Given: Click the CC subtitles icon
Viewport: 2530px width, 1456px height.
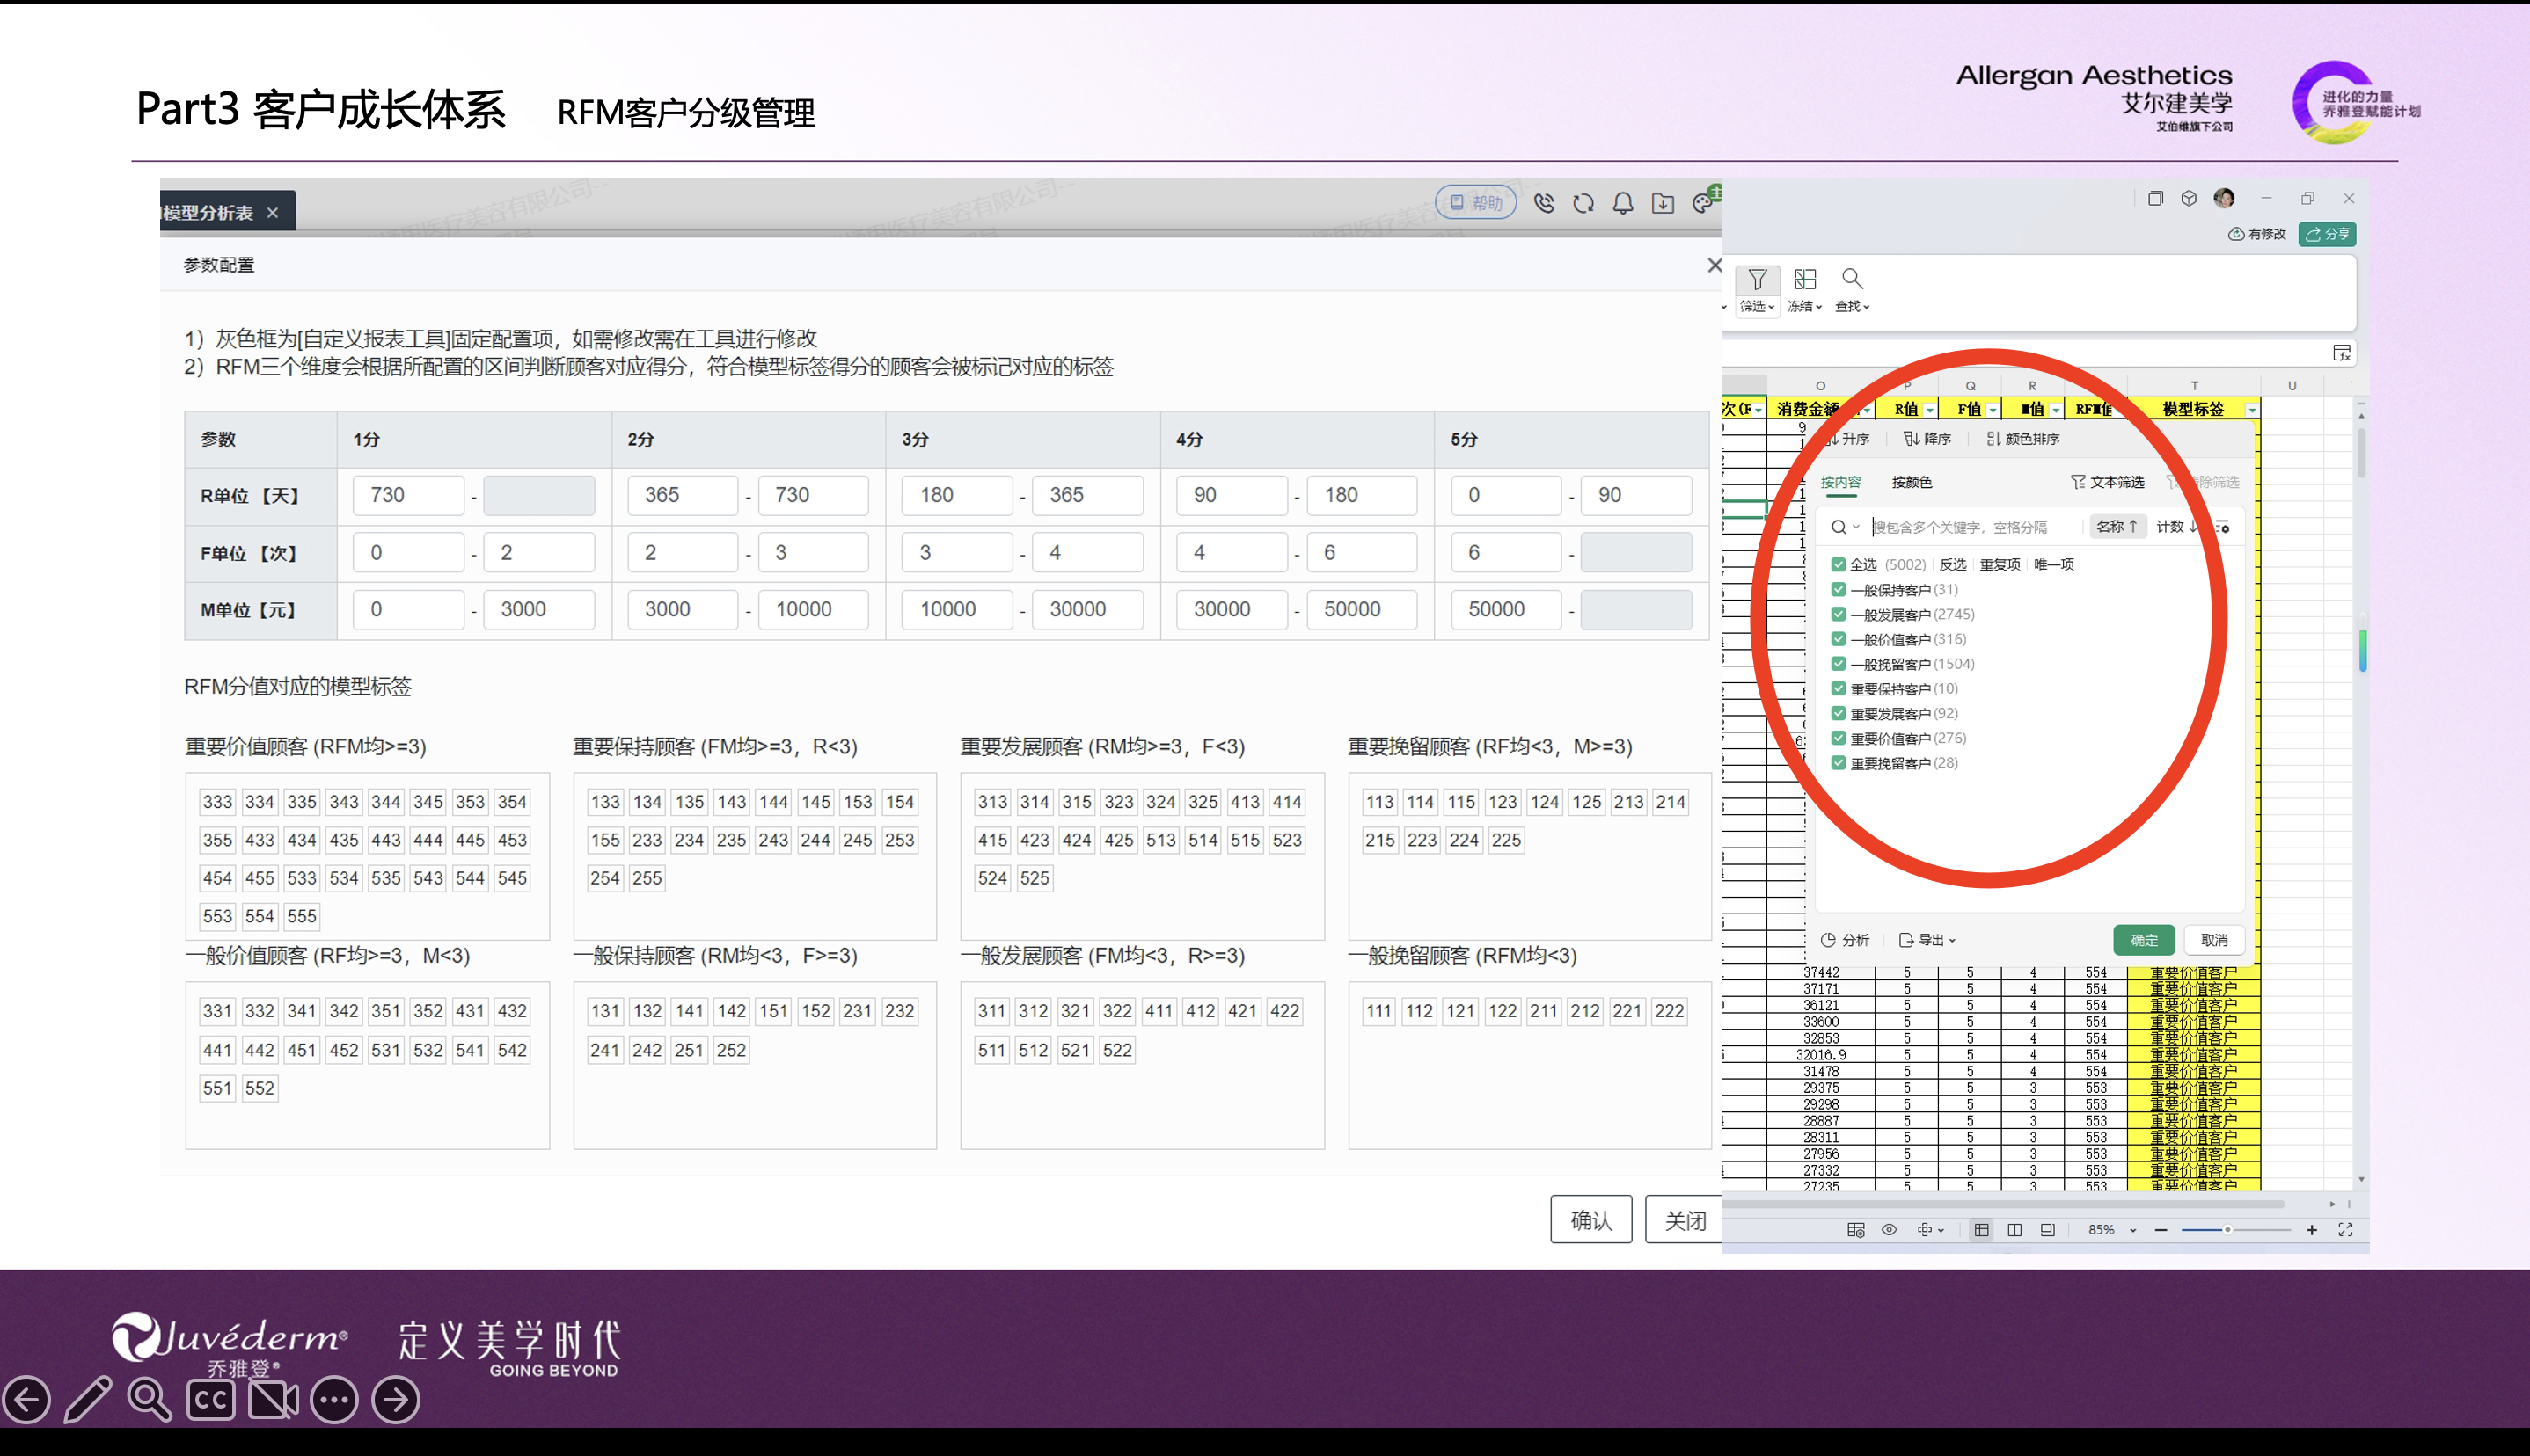Looking at the screenshot, I should coord(211,1399).
